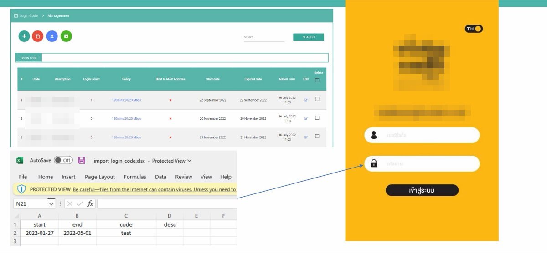
Task: Click the SEARCH button
Action: 309,37
